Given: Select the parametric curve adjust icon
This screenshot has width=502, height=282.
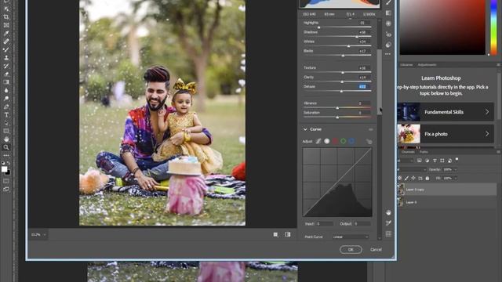Looking at the screenshot, I should click(x=318, y=141).
